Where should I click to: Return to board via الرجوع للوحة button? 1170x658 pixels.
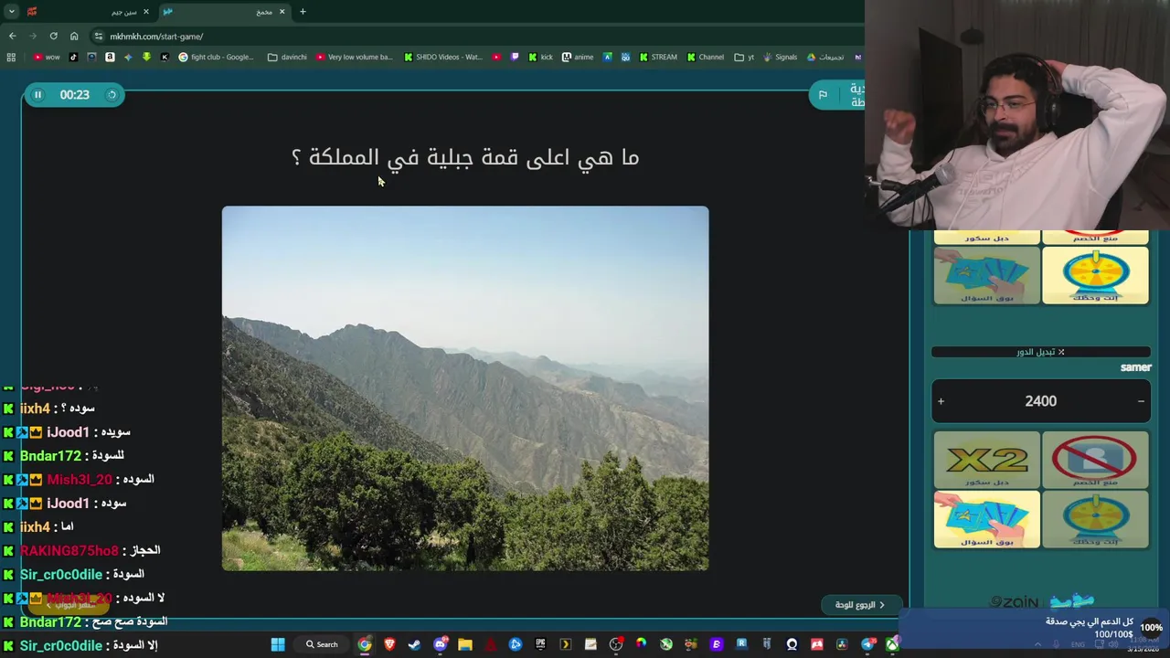[x=861, y=605]
